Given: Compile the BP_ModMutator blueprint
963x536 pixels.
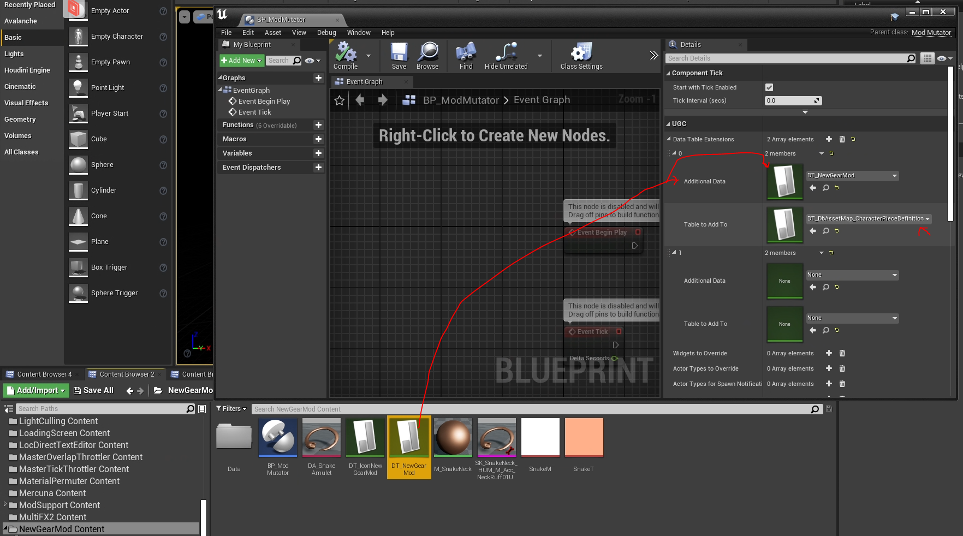Looking at the screenshot, I should click(x=346, y=56).
